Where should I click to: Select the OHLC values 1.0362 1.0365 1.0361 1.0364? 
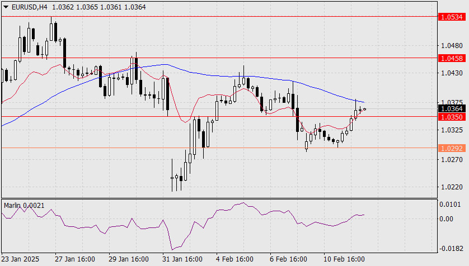pyautogui.click(x=99, y=7)
